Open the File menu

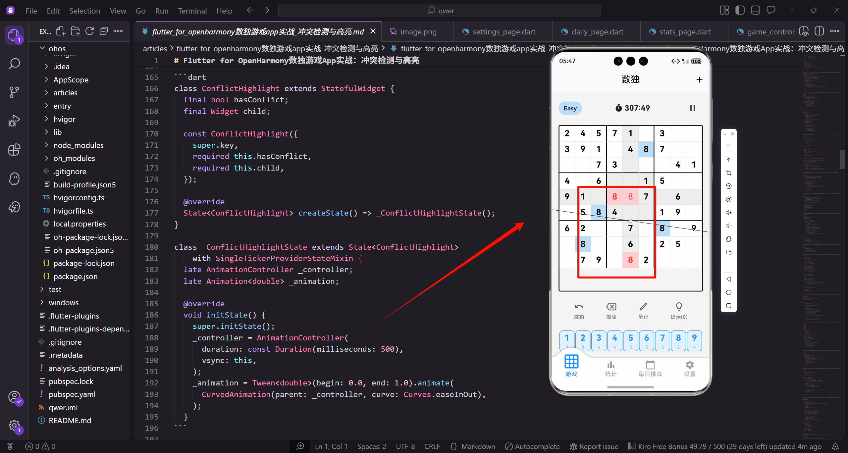31,11
